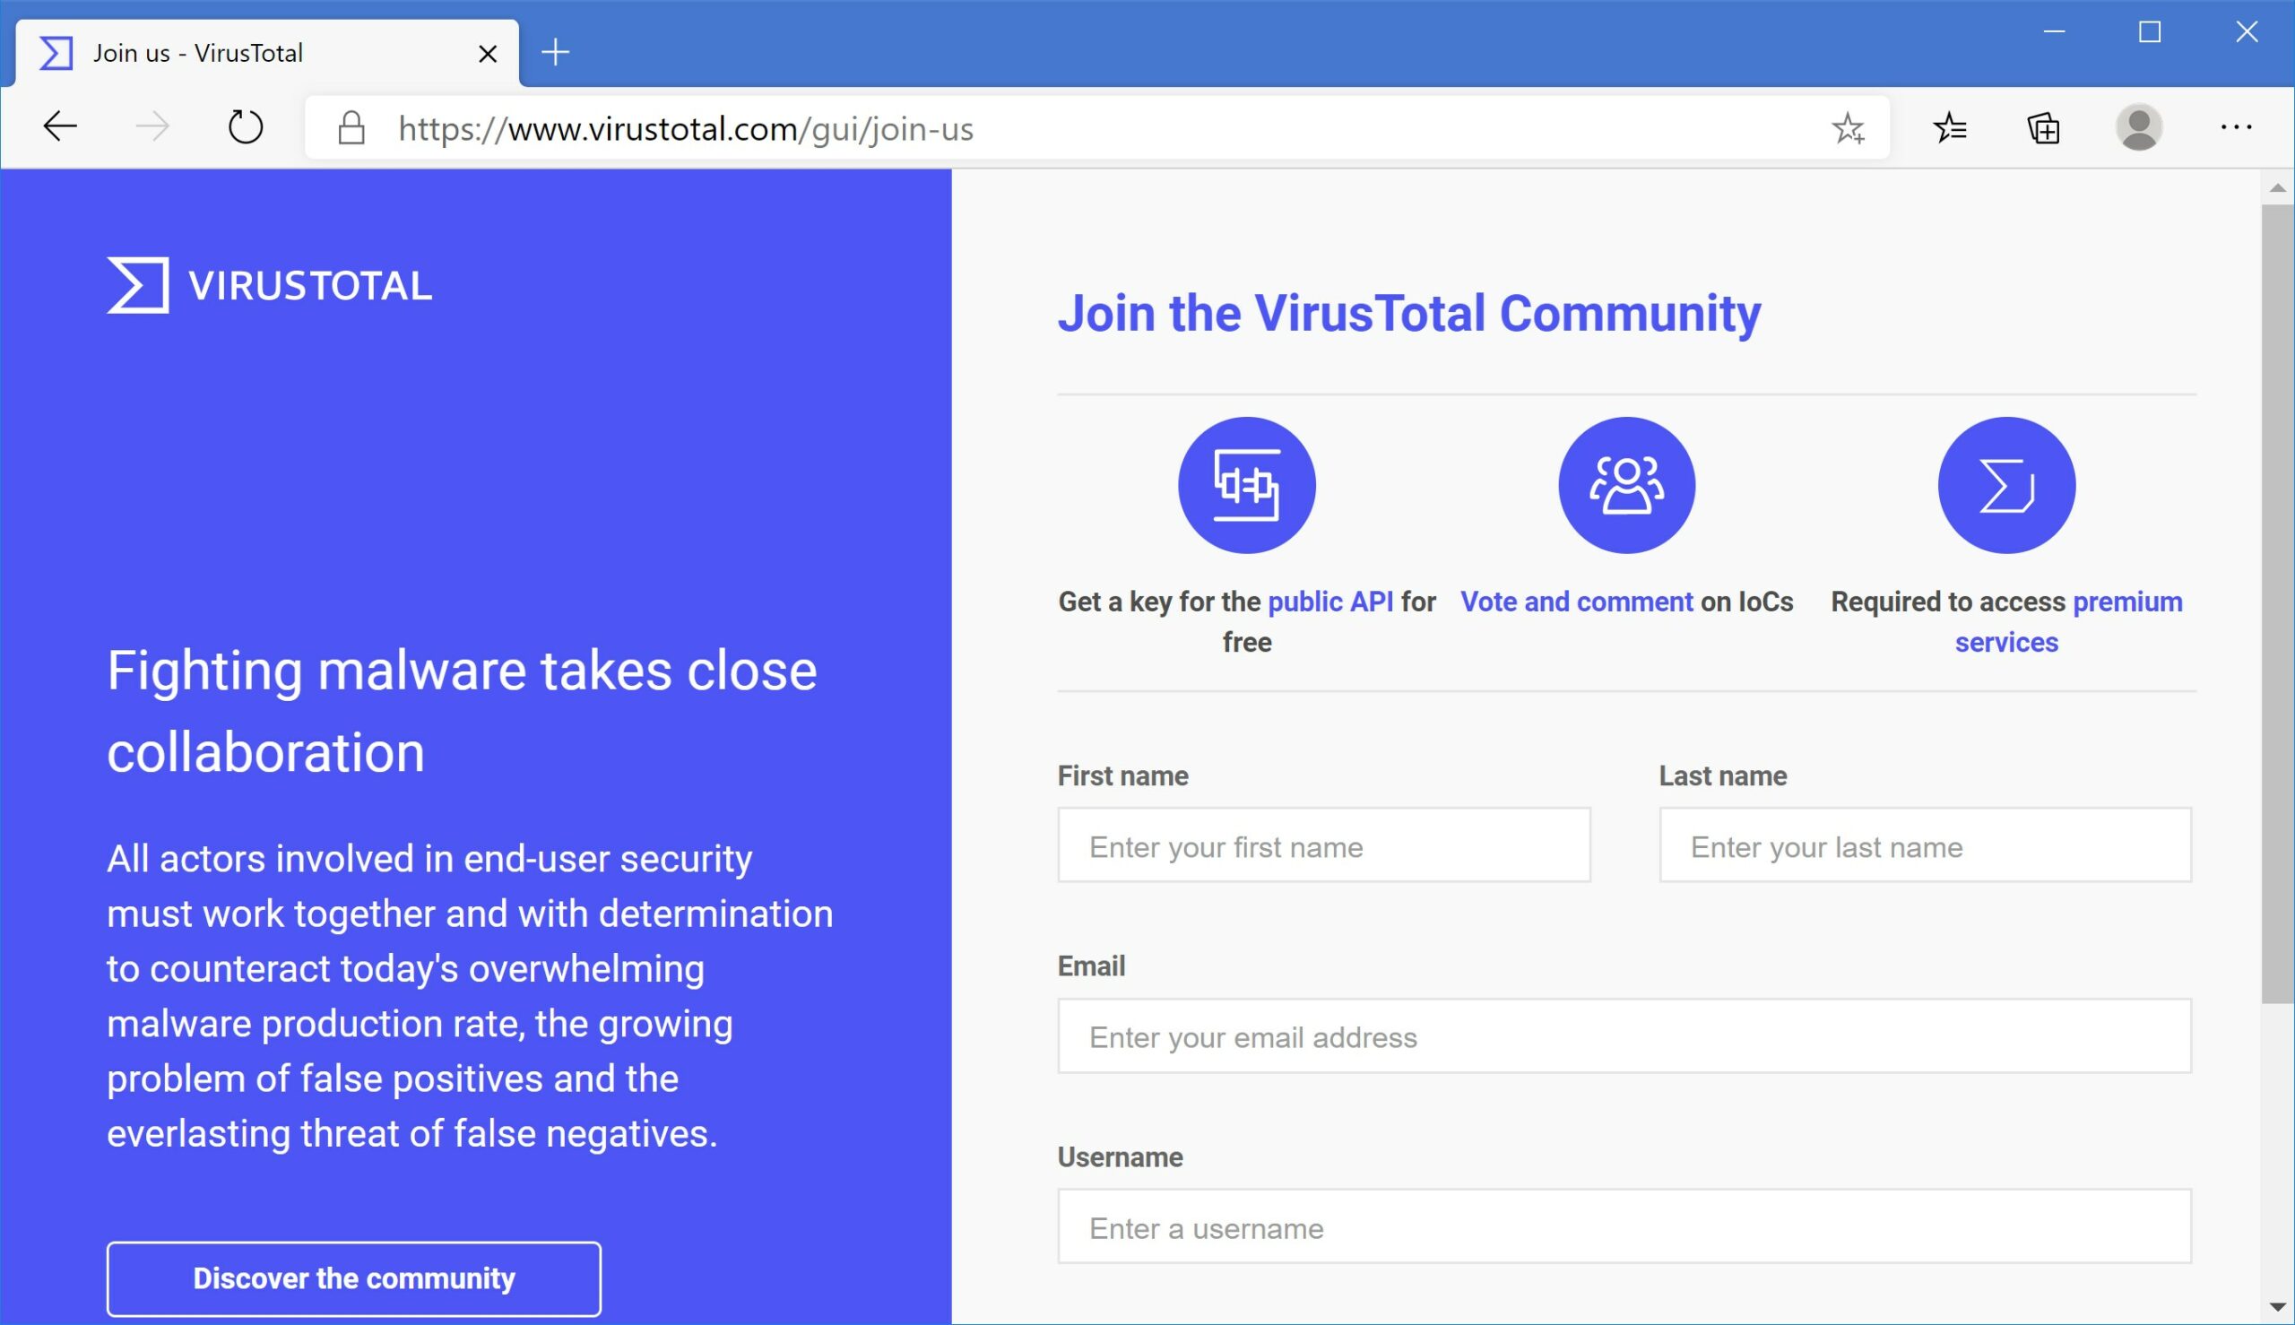
Task: Click the scrollbar down arrow
Action: point(2278,1308)
